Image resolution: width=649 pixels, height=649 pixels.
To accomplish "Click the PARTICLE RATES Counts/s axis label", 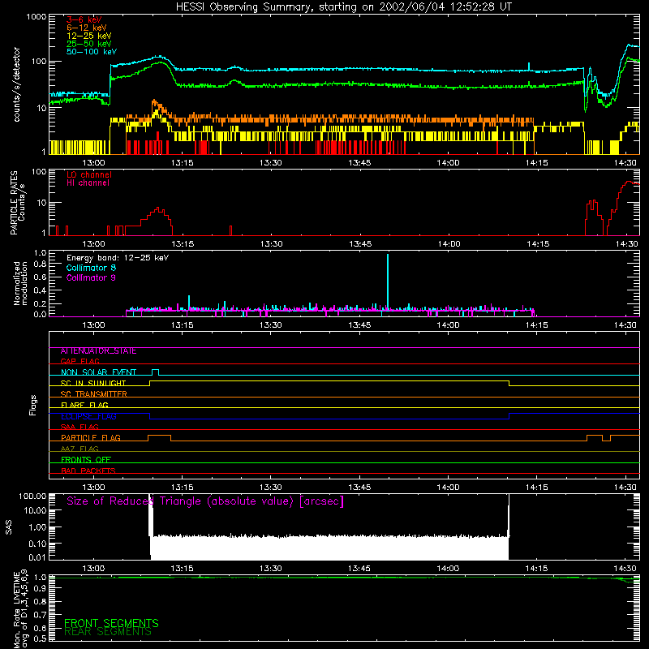I will click(17, 202).
